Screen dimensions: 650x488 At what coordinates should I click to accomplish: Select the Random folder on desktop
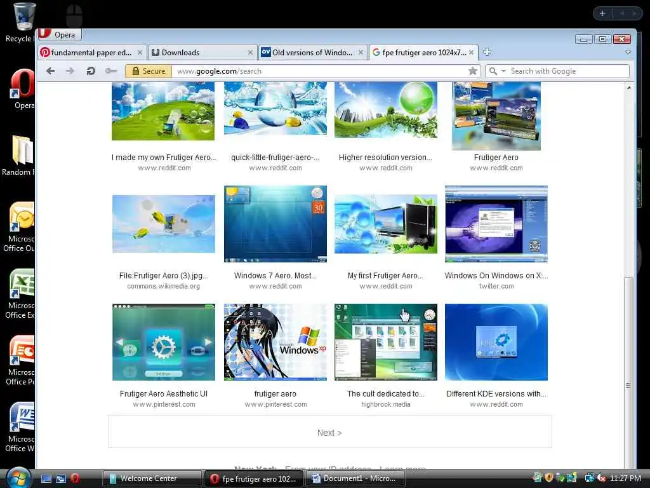(18, 156)
